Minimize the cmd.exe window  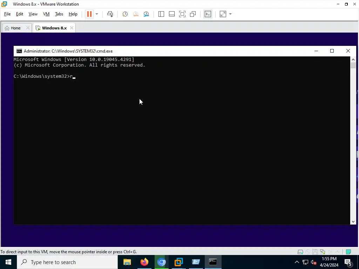click(316, 51)
